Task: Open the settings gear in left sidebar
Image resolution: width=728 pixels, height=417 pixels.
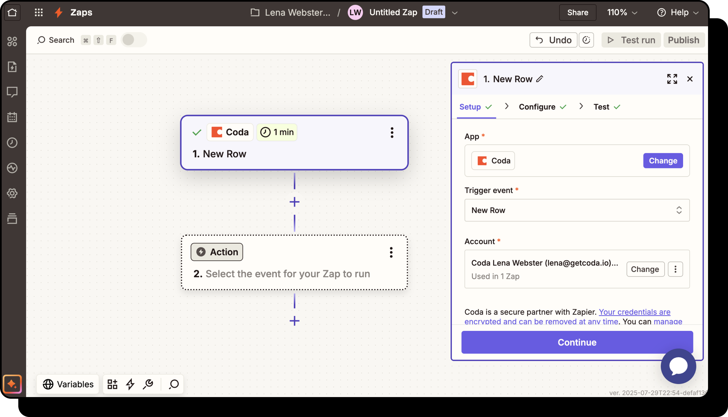Action: (x=12, y=193)
